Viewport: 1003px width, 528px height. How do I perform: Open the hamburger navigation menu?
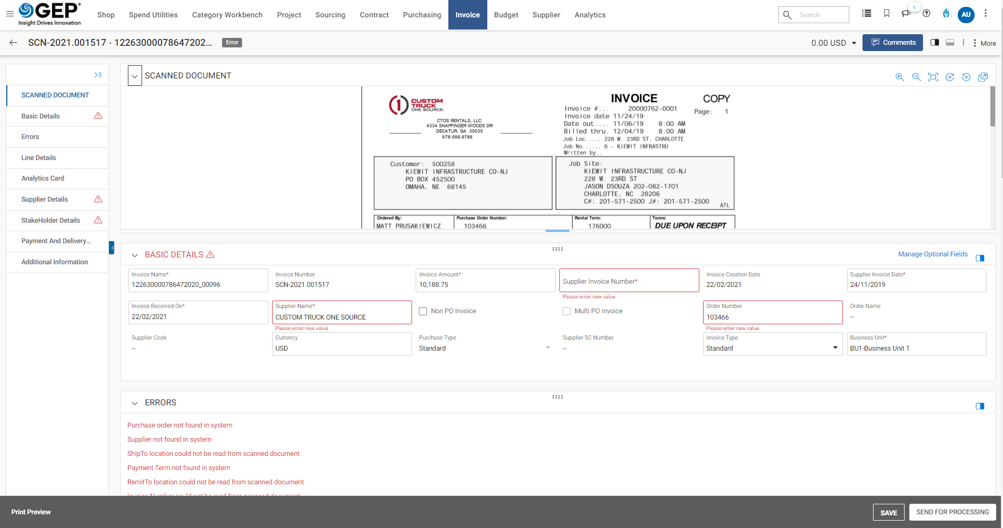click(x=9, y=14)
